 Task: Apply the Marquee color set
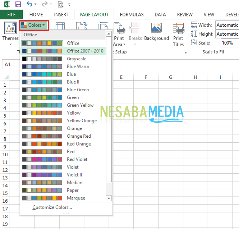(63, 198)
